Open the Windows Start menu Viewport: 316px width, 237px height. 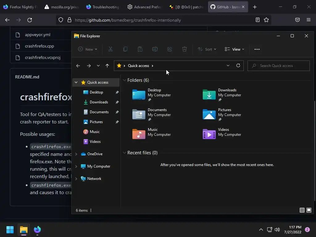[x=10, y=229]
